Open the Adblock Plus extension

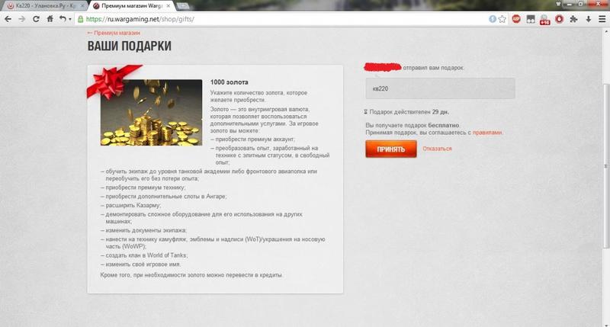(x=516, y=19)
